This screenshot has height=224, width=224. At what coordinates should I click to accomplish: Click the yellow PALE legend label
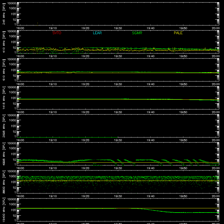178,33
